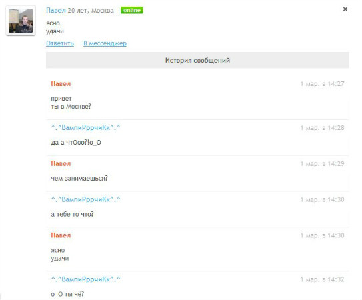Click the Ответить reply link
Screen dimensions: 362x300
coord(60,43)
